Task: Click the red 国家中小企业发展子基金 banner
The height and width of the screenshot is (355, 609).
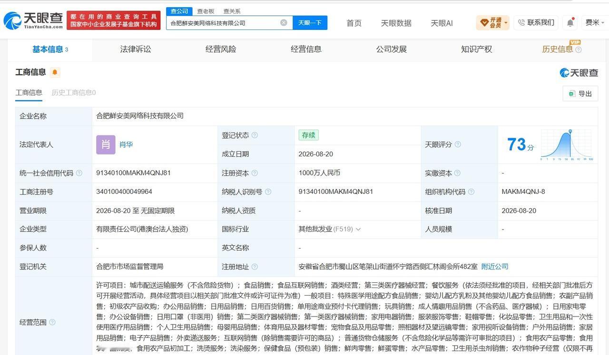Action: pos(114,20)
